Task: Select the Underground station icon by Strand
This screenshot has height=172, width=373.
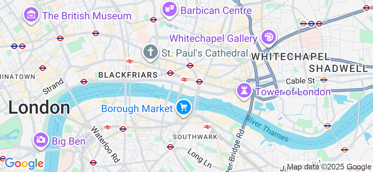Action: pos(84,82)
